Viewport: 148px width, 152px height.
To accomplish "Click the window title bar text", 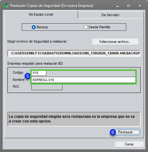I will pyautogui.click(x=52, y=6).
